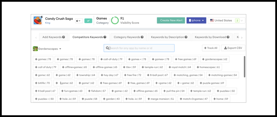Click the Track All button

pos(210,48)
